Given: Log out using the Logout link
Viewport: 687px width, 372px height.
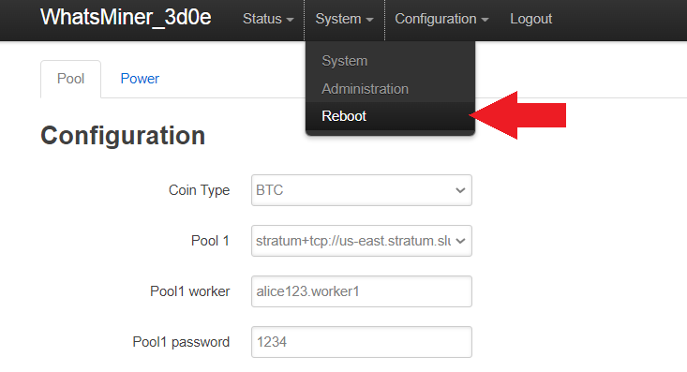Looking at the screenshot, I should tap(530, 19).
